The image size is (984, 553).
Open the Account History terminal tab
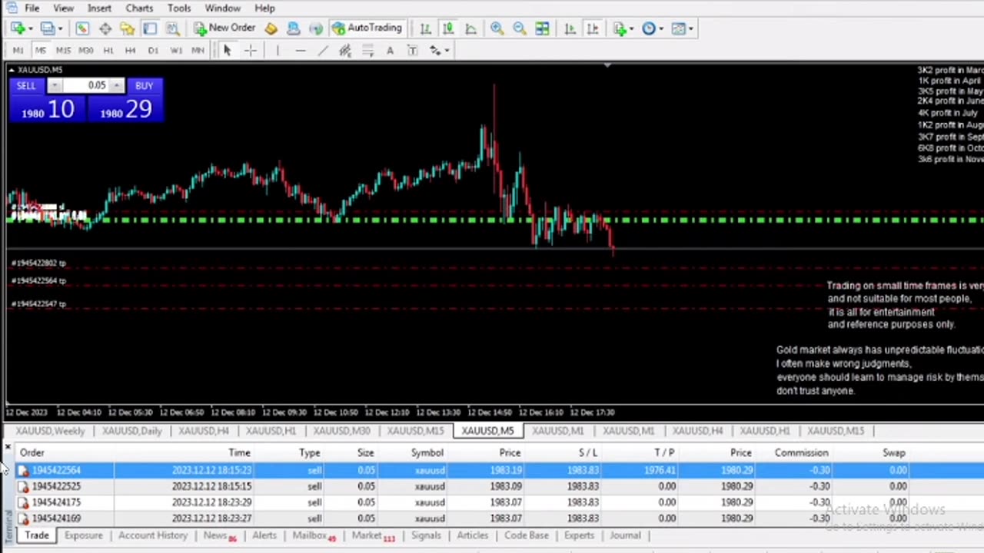[153, 535]
